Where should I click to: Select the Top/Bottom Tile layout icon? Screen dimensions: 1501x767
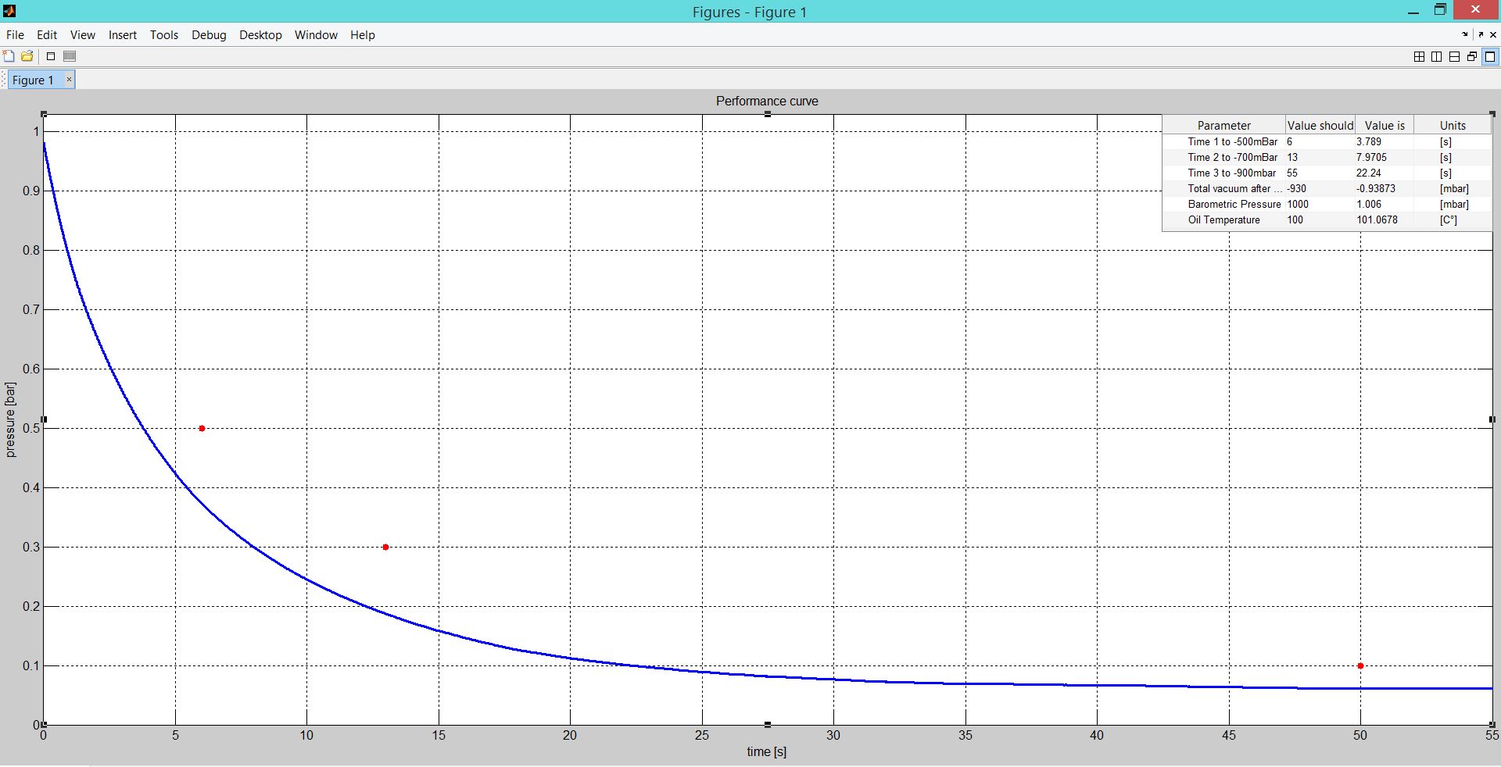pos(1454,56)
